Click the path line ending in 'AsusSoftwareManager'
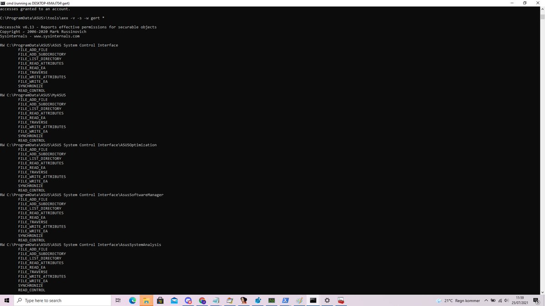 [82, 195]
